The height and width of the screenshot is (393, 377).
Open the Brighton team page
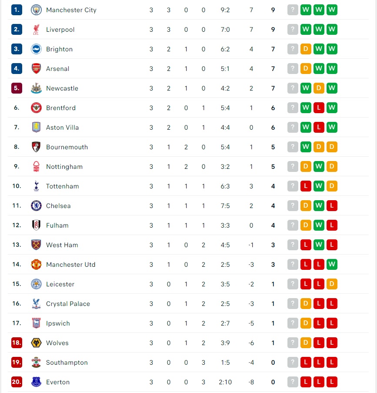(x=60, y=49)
